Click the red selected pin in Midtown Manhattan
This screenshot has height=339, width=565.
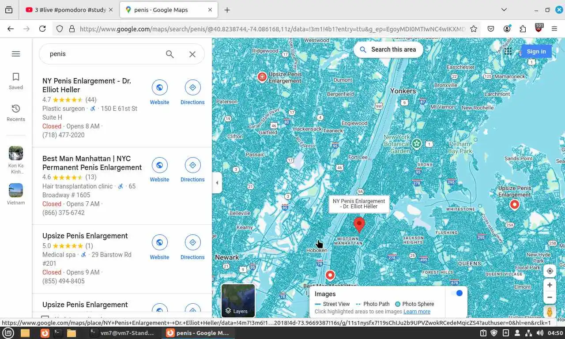359,225
